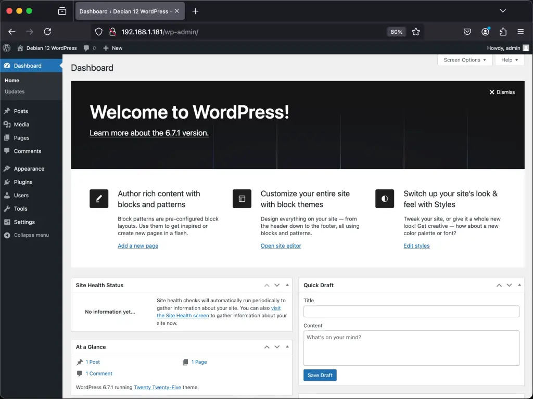Click the Users icon in the sidebar
Screen dimensions: 533x399
tap(8, 195)
